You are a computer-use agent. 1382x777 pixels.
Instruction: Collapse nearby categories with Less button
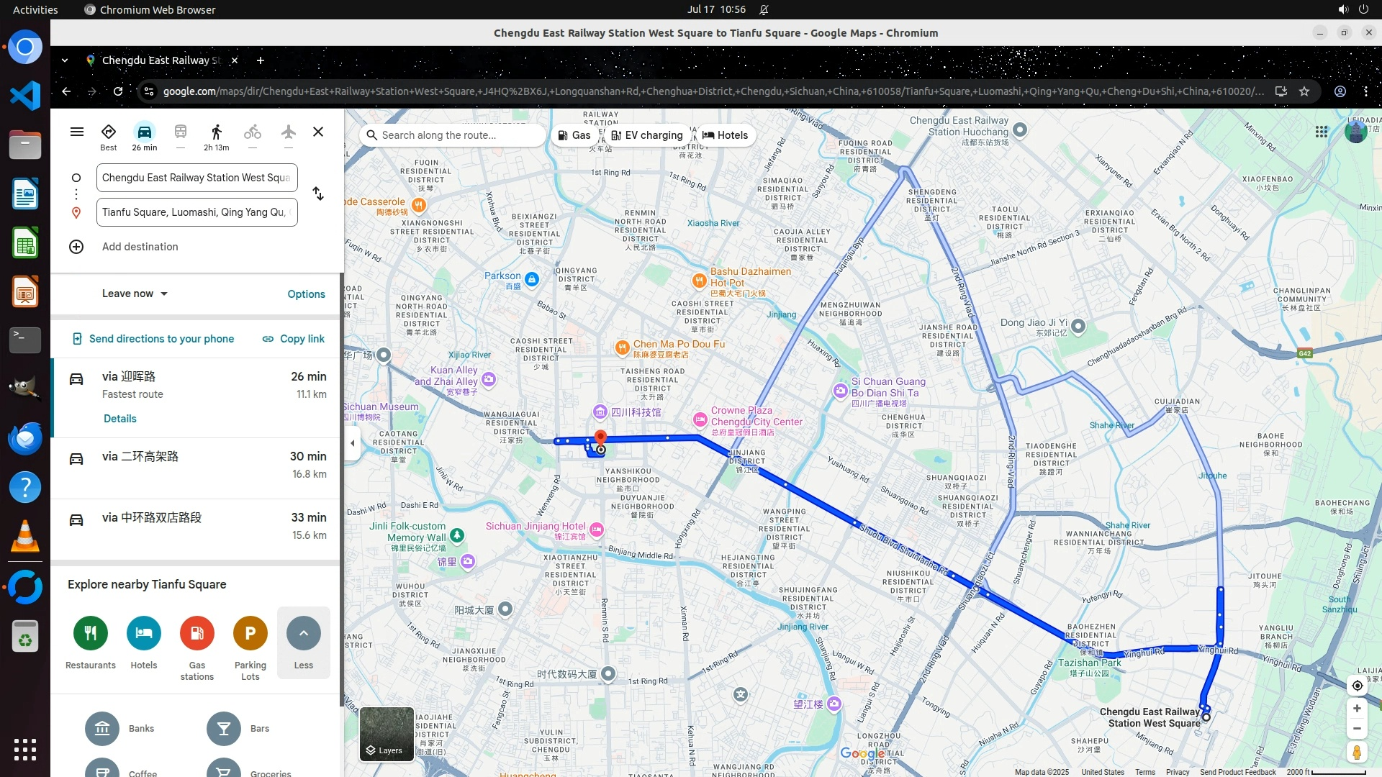coord(303,642)
